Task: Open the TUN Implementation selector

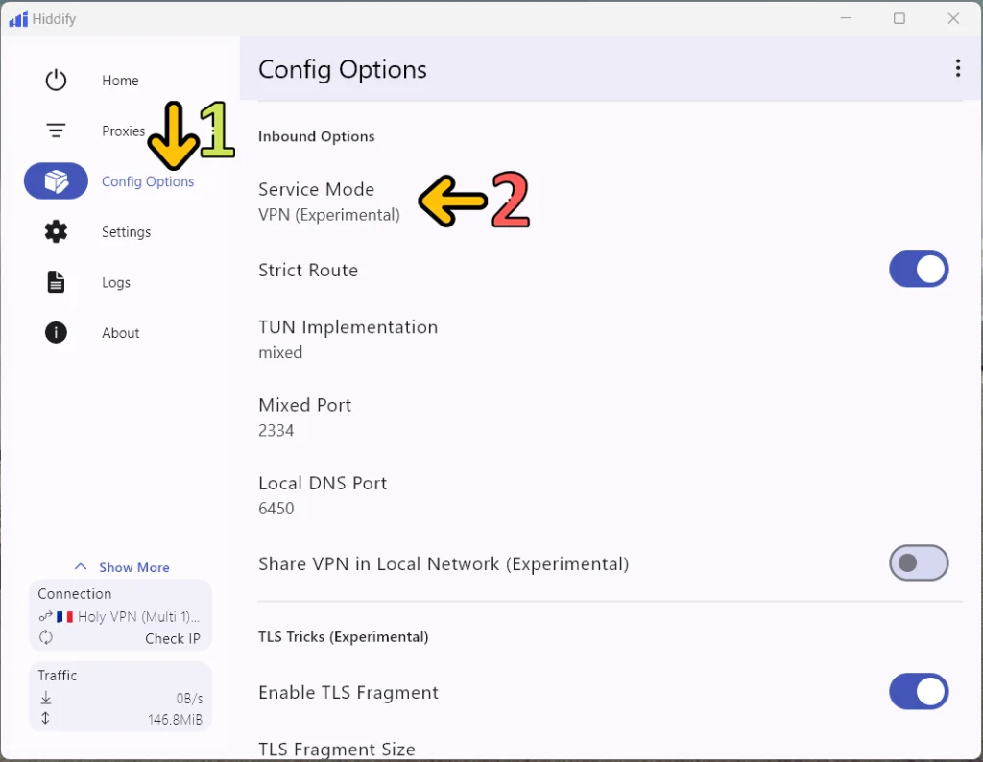Action: pyautogui.click(x=348, y=339)
